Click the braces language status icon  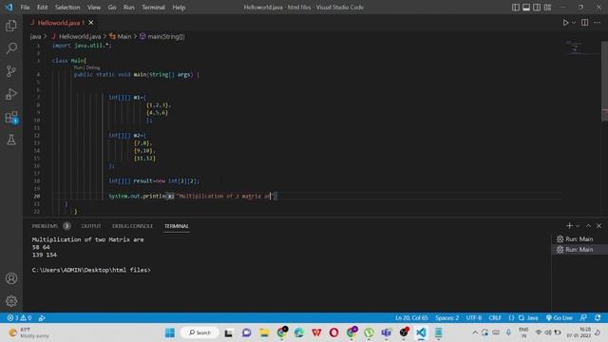[x=511, y=317]
